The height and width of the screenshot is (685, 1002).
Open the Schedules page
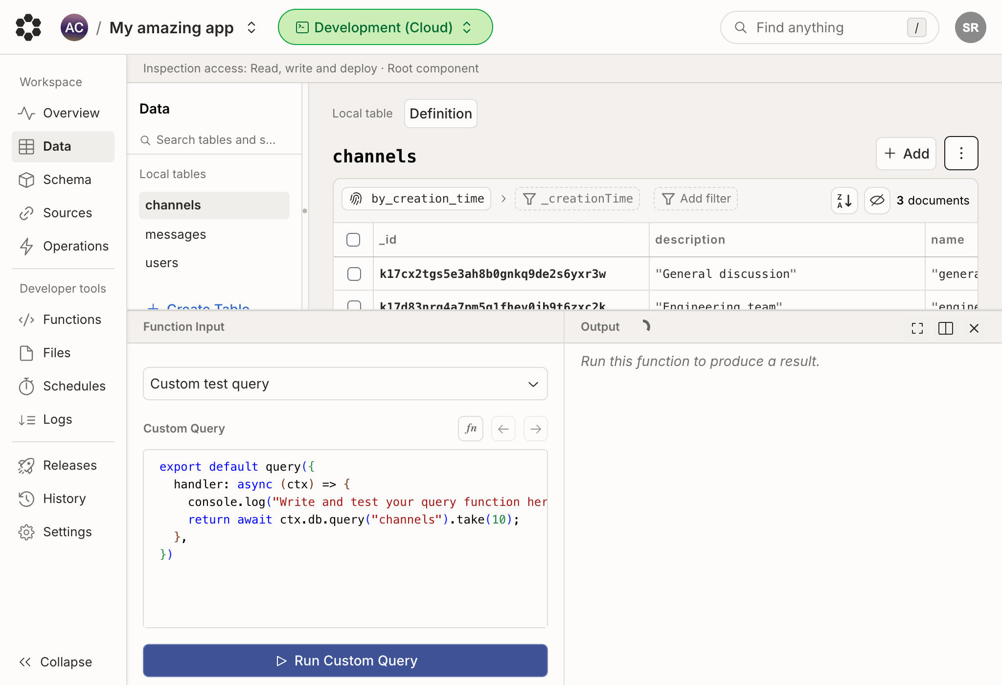(63, 386)
